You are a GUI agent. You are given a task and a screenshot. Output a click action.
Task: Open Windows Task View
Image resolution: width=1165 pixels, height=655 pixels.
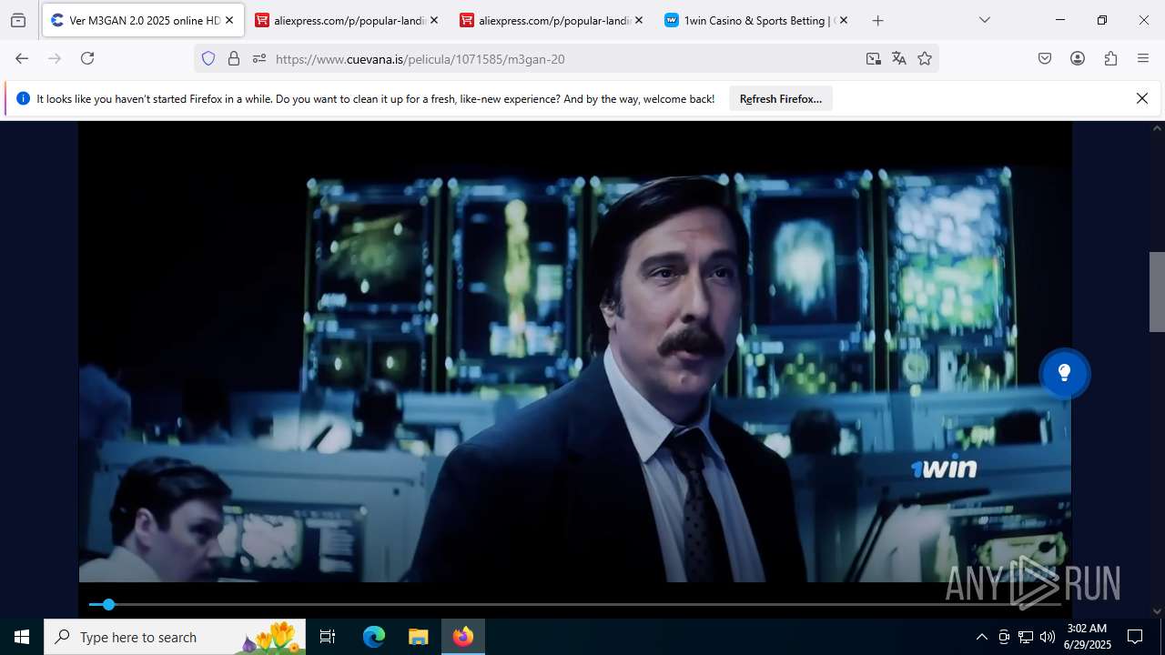tap(328, 637)
